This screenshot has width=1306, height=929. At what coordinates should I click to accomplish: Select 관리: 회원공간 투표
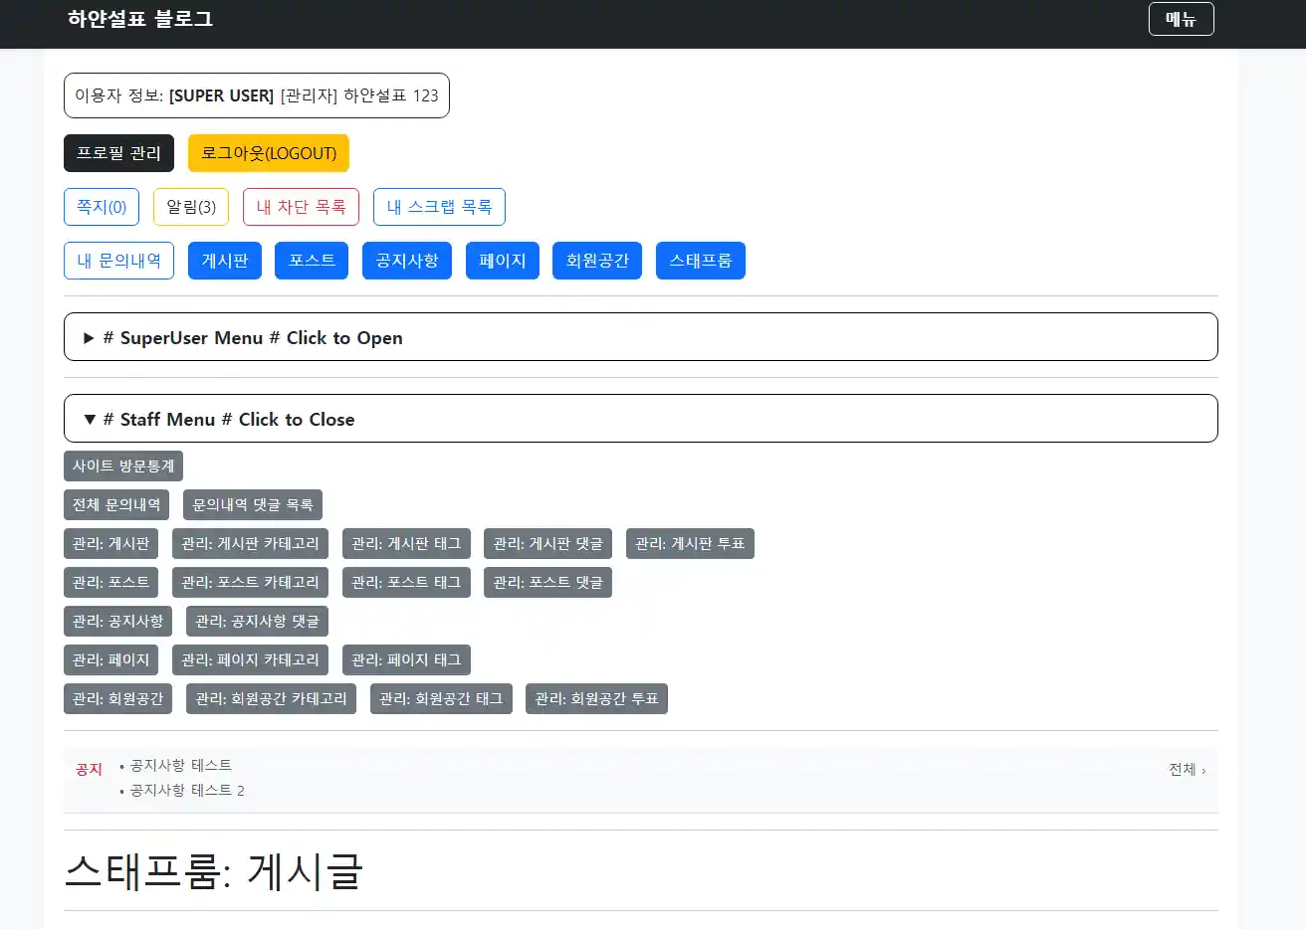pyautogui.click(x=596, y=699)
